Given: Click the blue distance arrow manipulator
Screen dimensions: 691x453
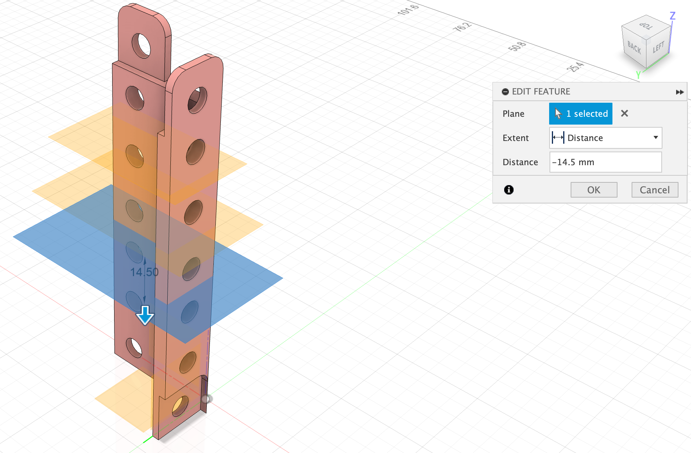Looking at the screenshot, I should [x=145, y=315].
